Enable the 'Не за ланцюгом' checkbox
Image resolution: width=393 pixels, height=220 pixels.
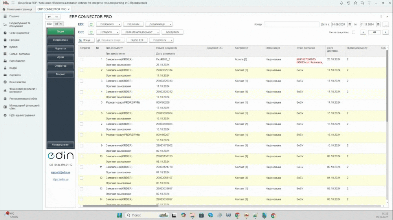[x=353, y=32]
